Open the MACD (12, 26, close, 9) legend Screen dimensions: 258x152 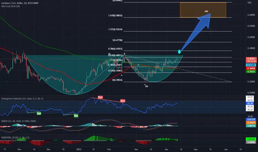19,121
